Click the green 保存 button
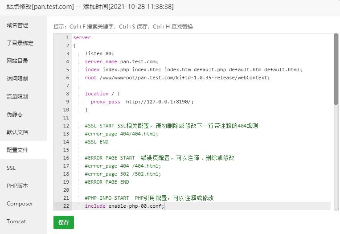Viewport: 340px width, 234px height. 64,222
